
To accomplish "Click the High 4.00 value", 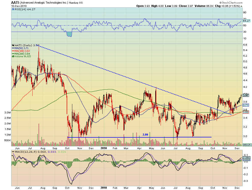I will [x=157, y=6].
